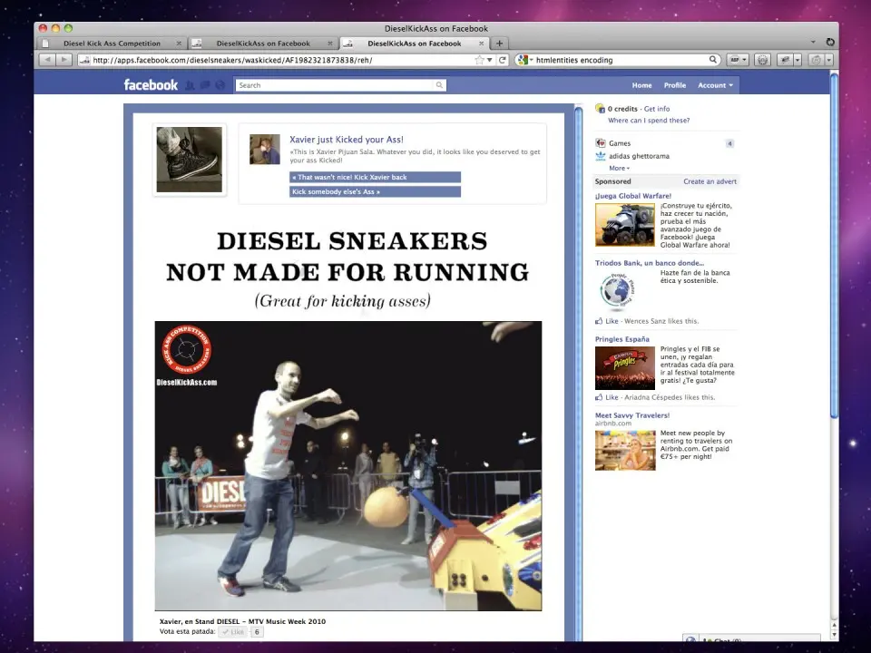Image resolution: width=871 pixels, height=653 pixels.
Task: Open the 'Get info' credits link
Action: (x=657, y=109)
